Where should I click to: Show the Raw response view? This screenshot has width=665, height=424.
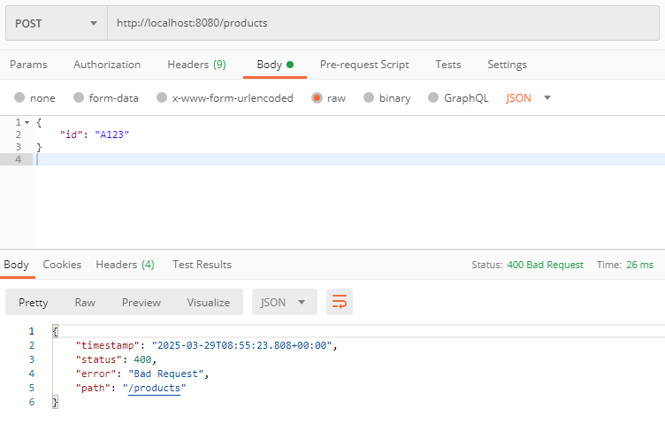coord(85,302)
